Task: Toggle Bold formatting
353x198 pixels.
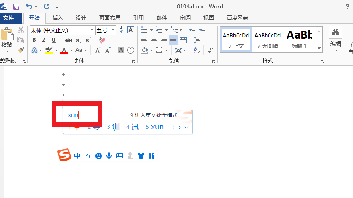Action: tap(34, 40)
